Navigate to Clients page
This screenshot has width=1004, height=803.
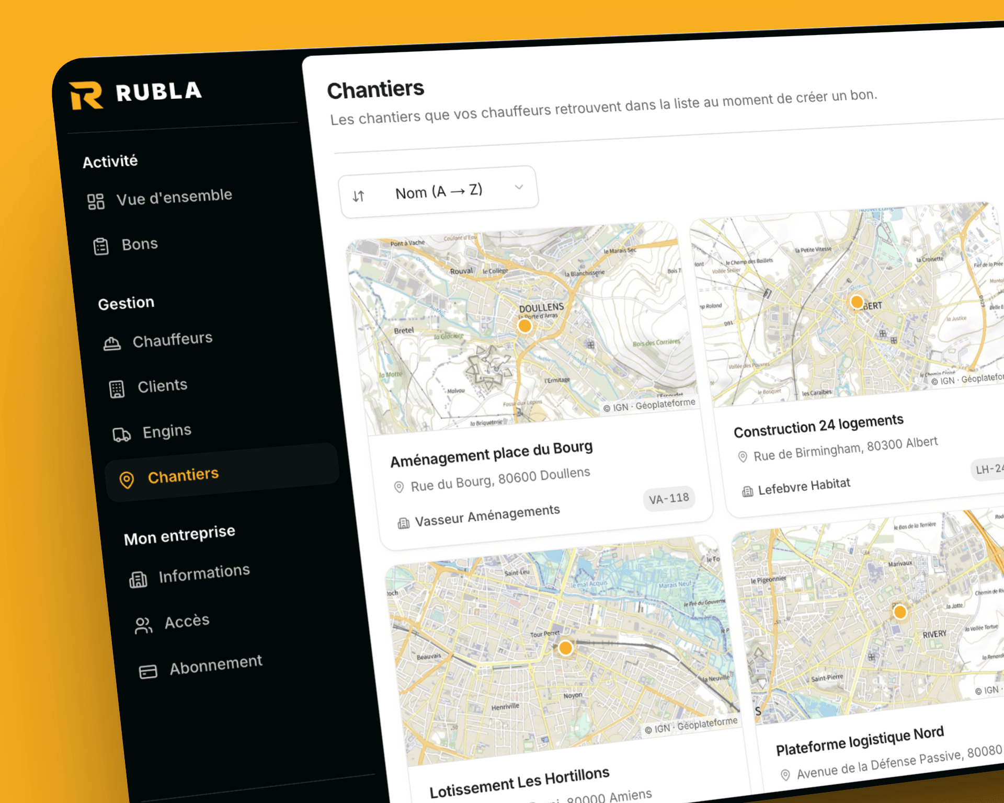162,386
